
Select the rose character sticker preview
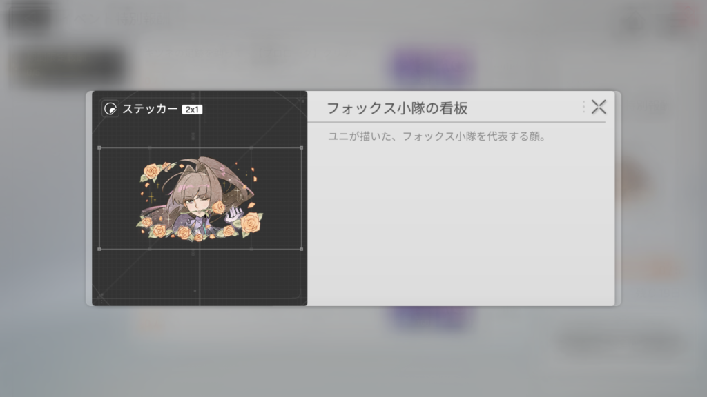point(200,198)
